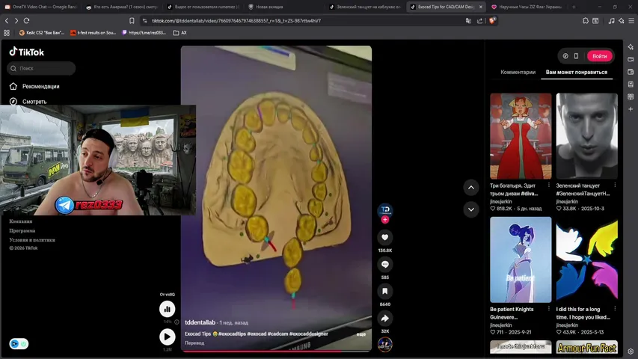Click the round icon left of phone icon
The width and height of the screenshot is (638, 359).
565,56
